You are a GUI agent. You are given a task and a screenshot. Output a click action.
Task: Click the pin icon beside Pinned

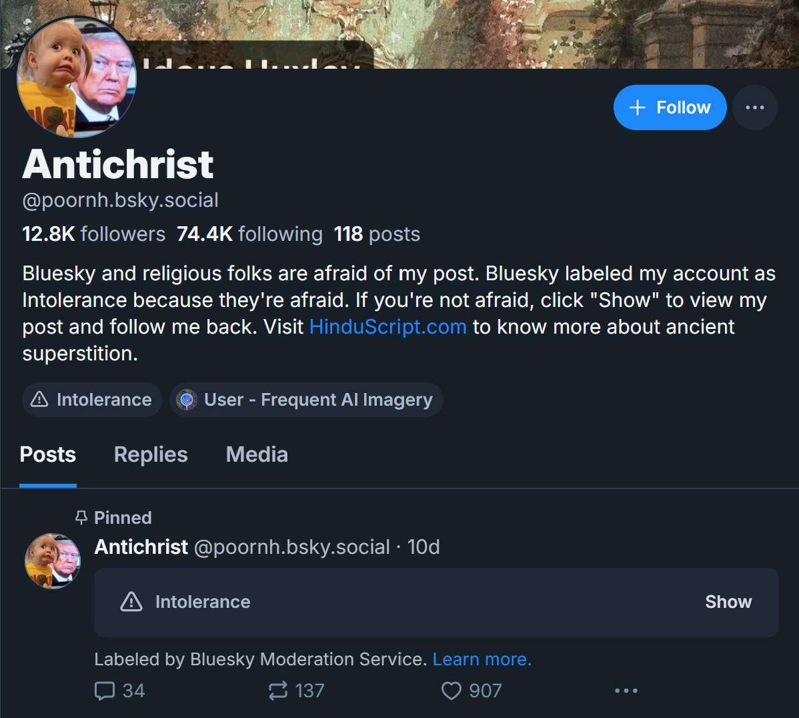(x=81, y=518)
